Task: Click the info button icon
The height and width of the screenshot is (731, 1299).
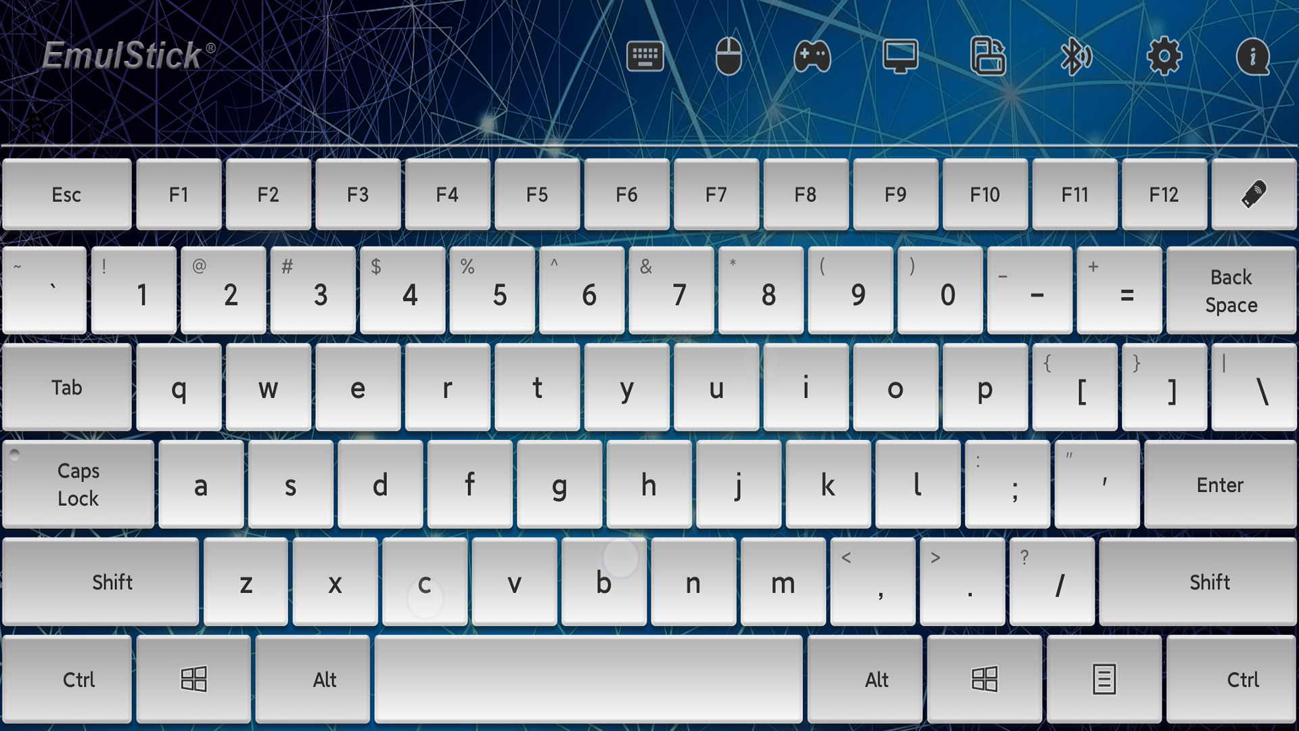Action: point(1251,56)
